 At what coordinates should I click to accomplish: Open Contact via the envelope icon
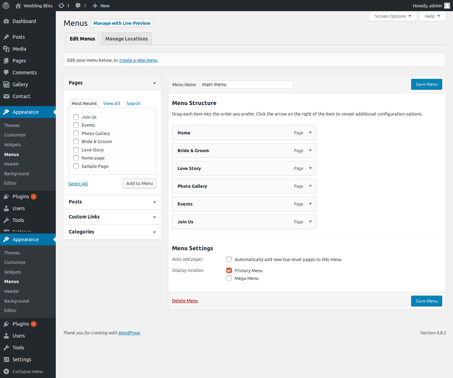(x=6, y=96)
